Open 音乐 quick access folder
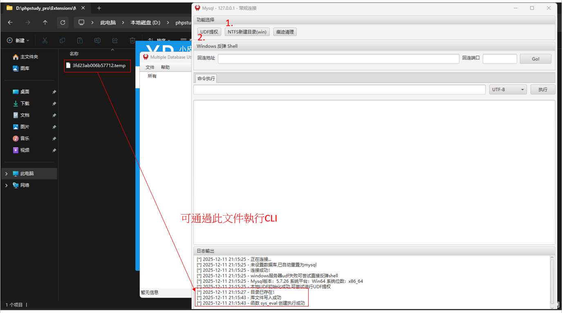This screenshot has width=562, height=313. click(21, 139)
